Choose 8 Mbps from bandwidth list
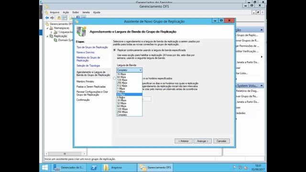The height and width of the screenshot is (172, 306). [x=130, y=97]
